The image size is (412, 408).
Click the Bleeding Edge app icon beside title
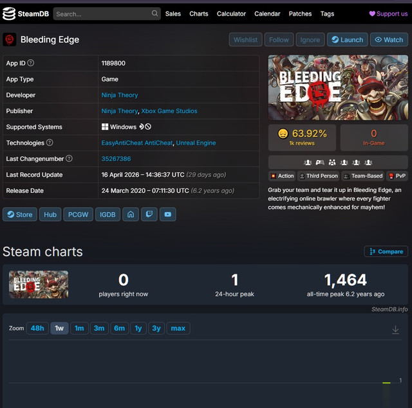[10, 40]
